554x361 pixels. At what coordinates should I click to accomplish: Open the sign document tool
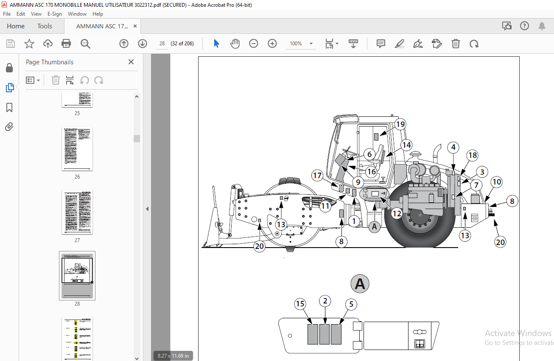[x=418, y=44]
